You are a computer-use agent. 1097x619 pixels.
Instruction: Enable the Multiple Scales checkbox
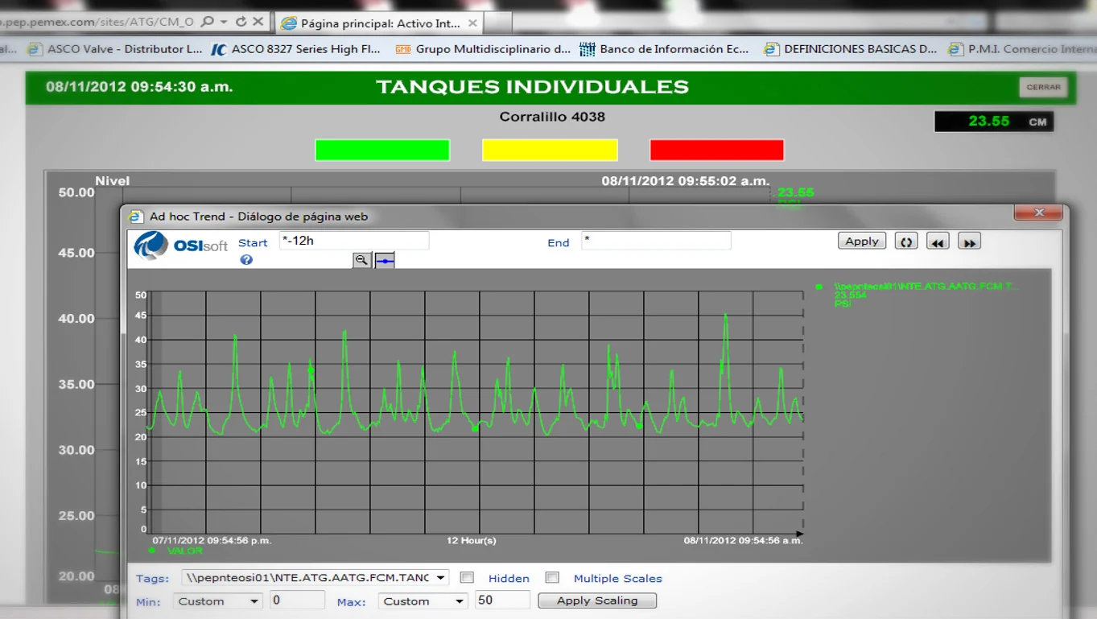tap(552, 577)
